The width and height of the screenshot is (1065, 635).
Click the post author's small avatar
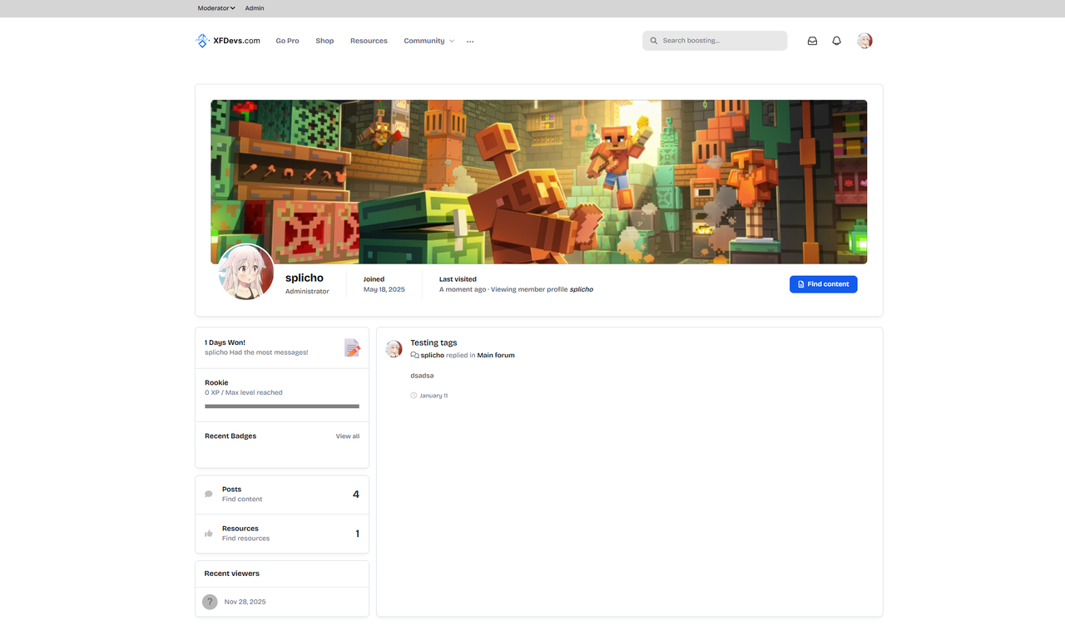click(394, 349)
